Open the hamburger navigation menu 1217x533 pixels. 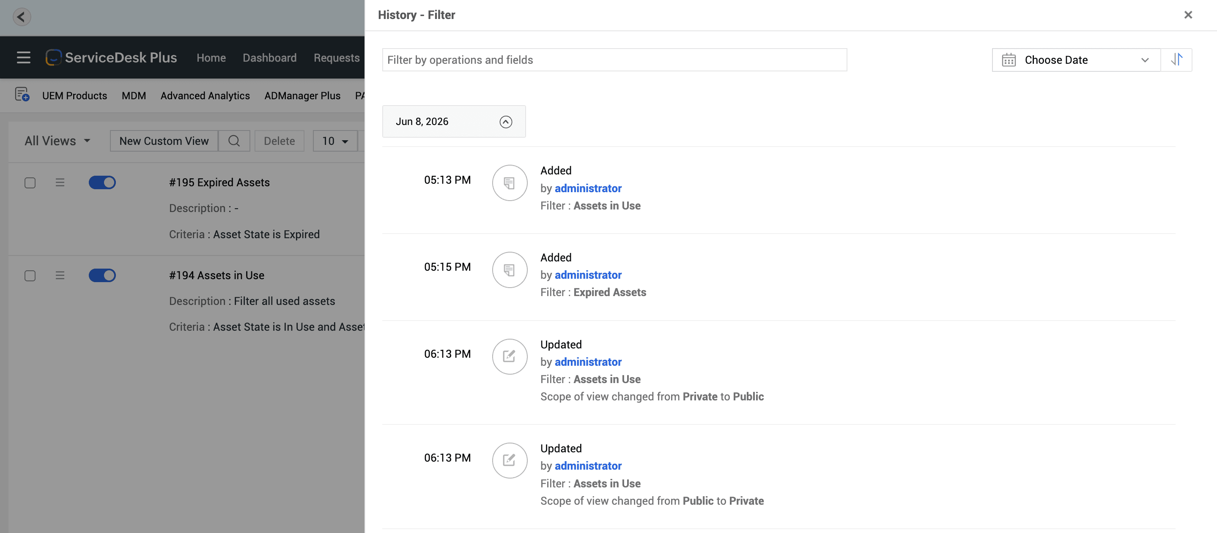pos(24,57)
